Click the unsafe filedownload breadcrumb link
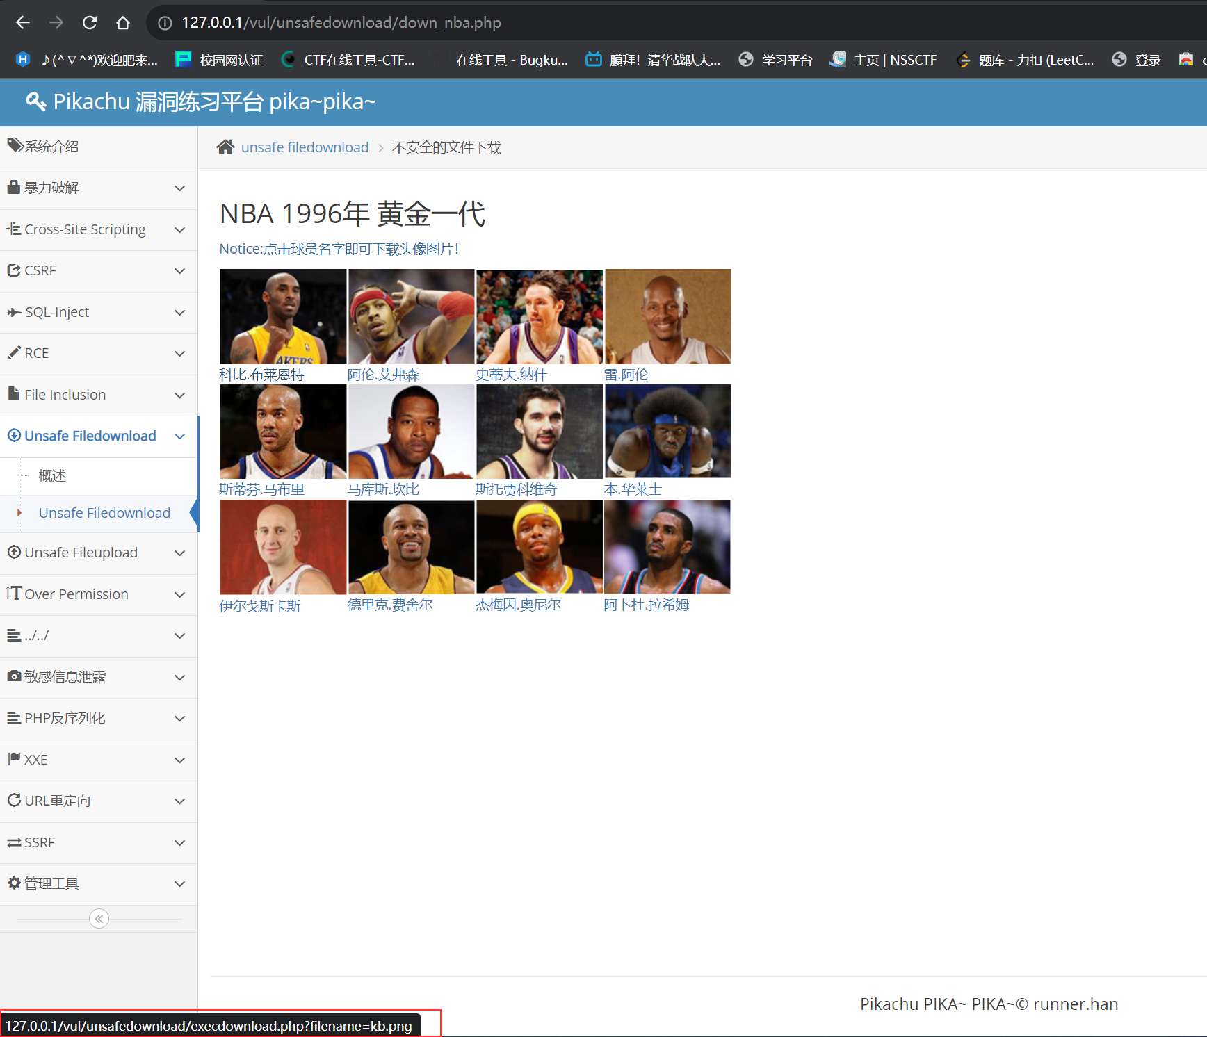Screen dimensions: 1207x1037 [x=305, y=147]
